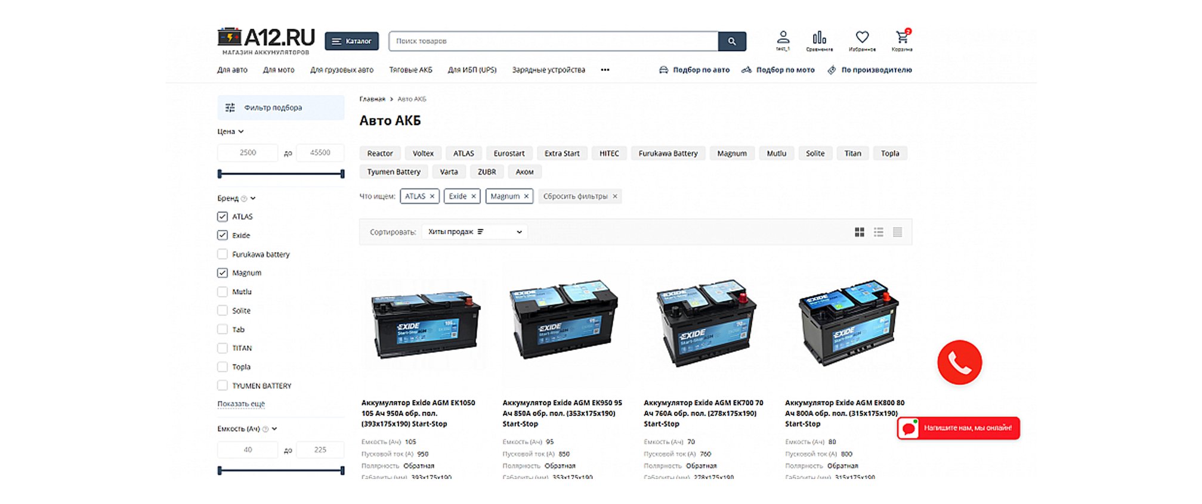Open the user account profile icon
Image resolution: width=1202 pixels, height=504 pixels.
[x=783, y=37]
